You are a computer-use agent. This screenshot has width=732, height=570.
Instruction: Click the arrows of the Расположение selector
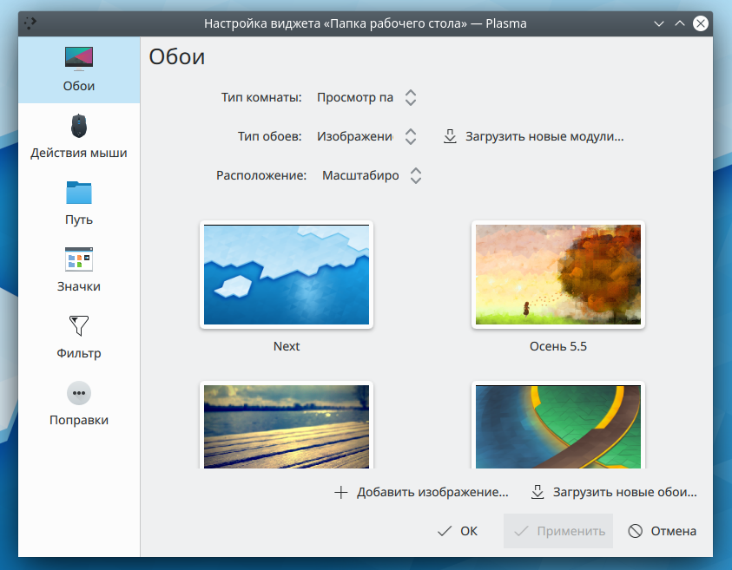[416, 175]
